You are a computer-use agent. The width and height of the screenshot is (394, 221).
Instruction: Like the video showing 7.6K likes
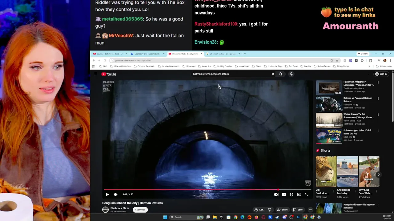point(259,210)
